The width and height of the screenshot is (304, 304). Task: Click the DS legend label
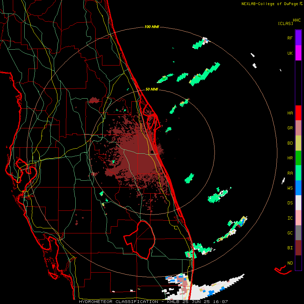tap(290, 203)
